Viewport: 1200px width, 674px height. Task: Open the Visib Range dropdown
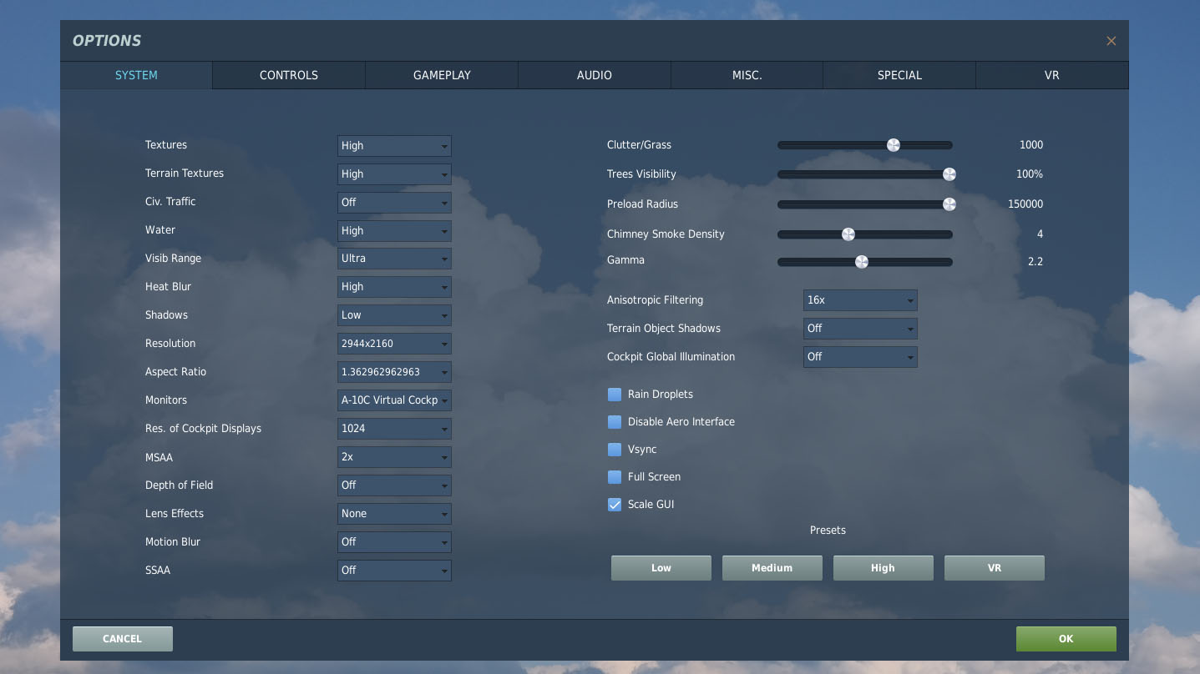(394, 259)
